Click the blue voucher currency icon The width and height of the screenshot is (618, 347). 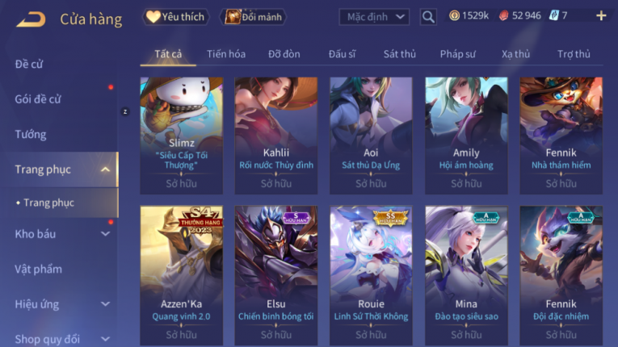click(553, 16)
